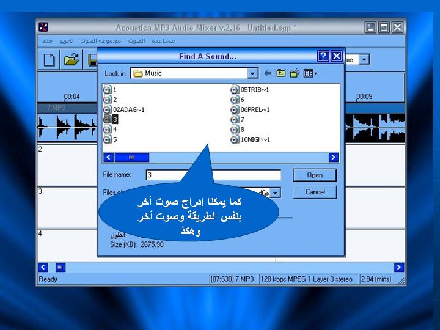Open the تحرير menu
Viewport: 440px width, 330px height.
[x=66, y=41]
